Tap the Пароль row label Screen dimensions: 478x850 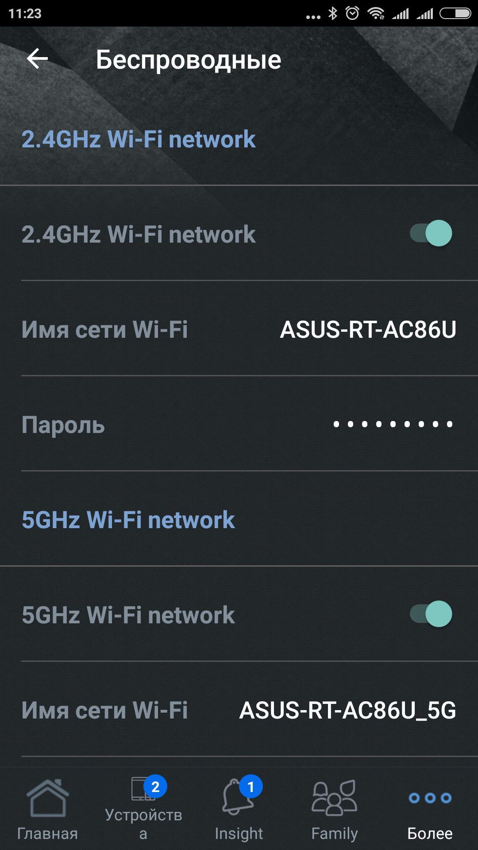63,425
